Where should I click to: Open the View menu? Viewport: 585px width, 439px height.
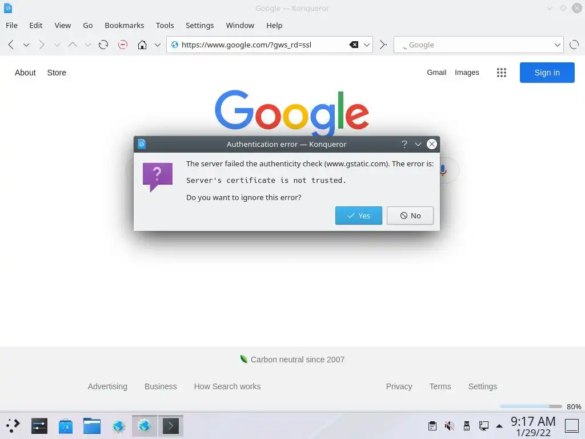point(63,25)
